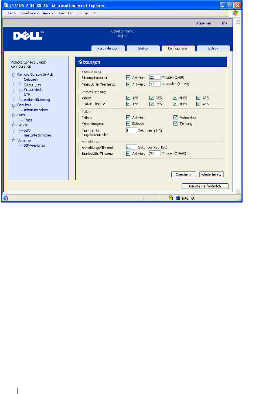Click the vertical scrollbar down arrow

pyautogui.click(x=238, y=191)
